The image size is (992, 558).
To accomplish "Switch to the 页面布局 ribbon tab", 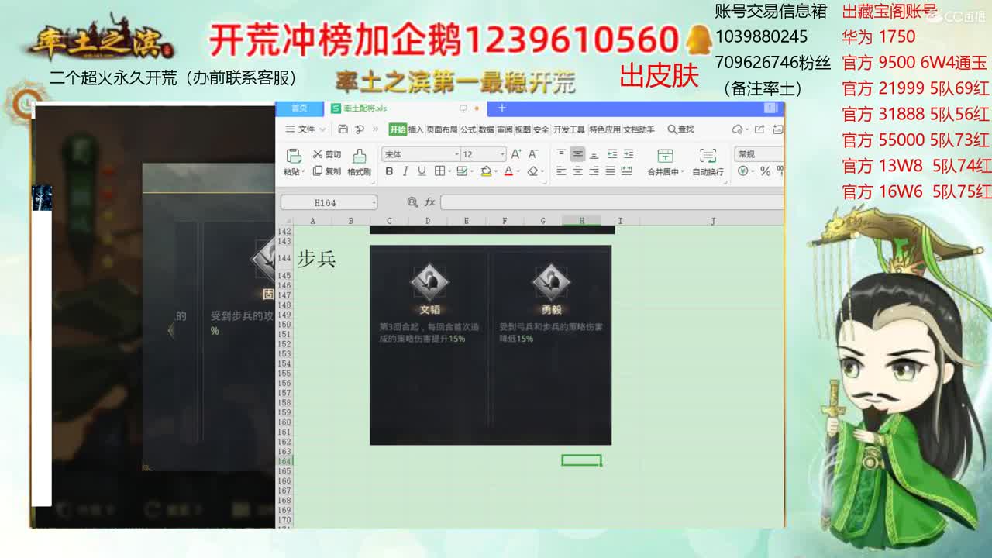I will (442, 129).
